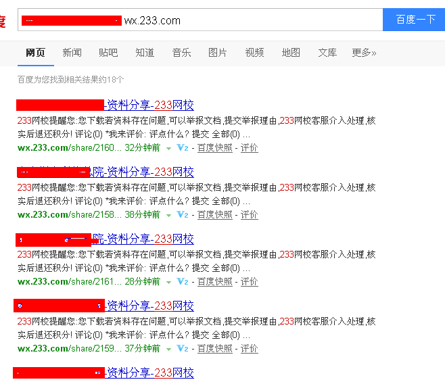
Task: Open the result title above share/2159 URL
Action: (104, 306)
